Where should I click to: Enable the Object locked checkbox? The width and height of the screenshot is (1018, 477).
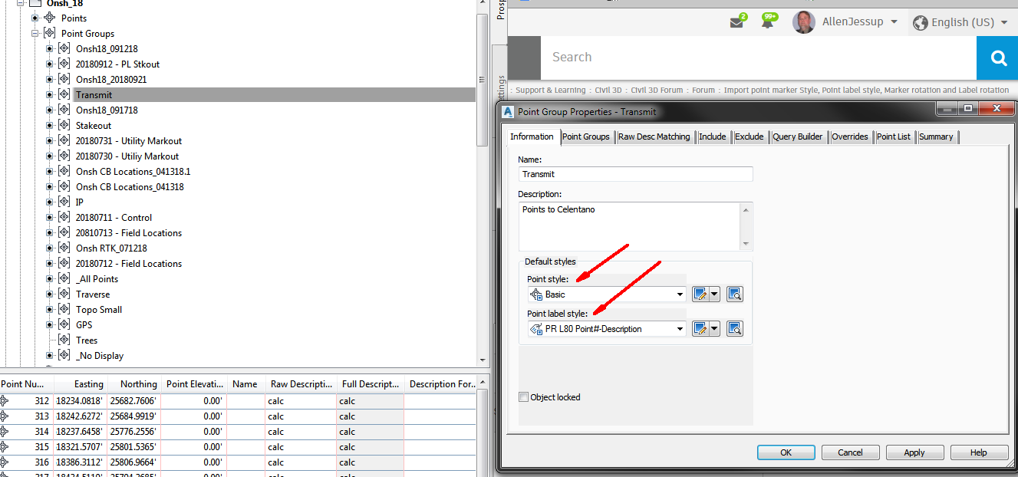pos(524,396)
